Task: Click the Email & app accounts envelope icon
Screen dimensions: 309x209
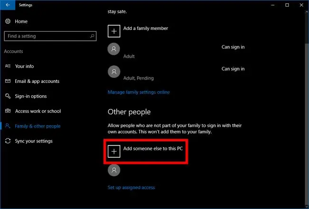Action: pos(8,81)
